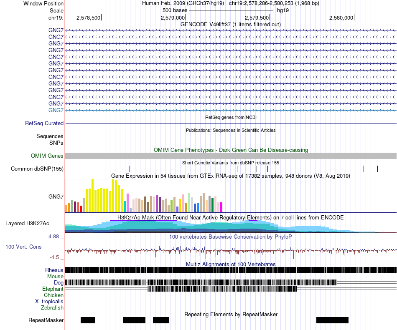Click the X_tropicalis alignment label
This screenshot has height=330, width=397.
(49, 302)
